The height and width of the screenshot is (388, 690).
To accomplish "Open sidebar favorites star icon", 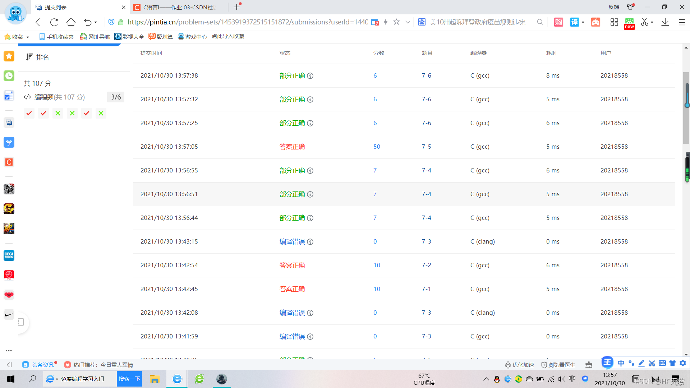I will click(x=9, y=56).
